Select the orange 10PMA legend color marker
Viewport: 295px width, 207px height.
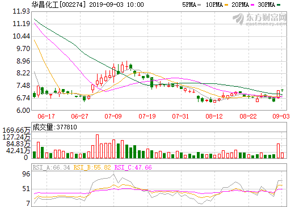pyautogui.click(x=226, y=5)
